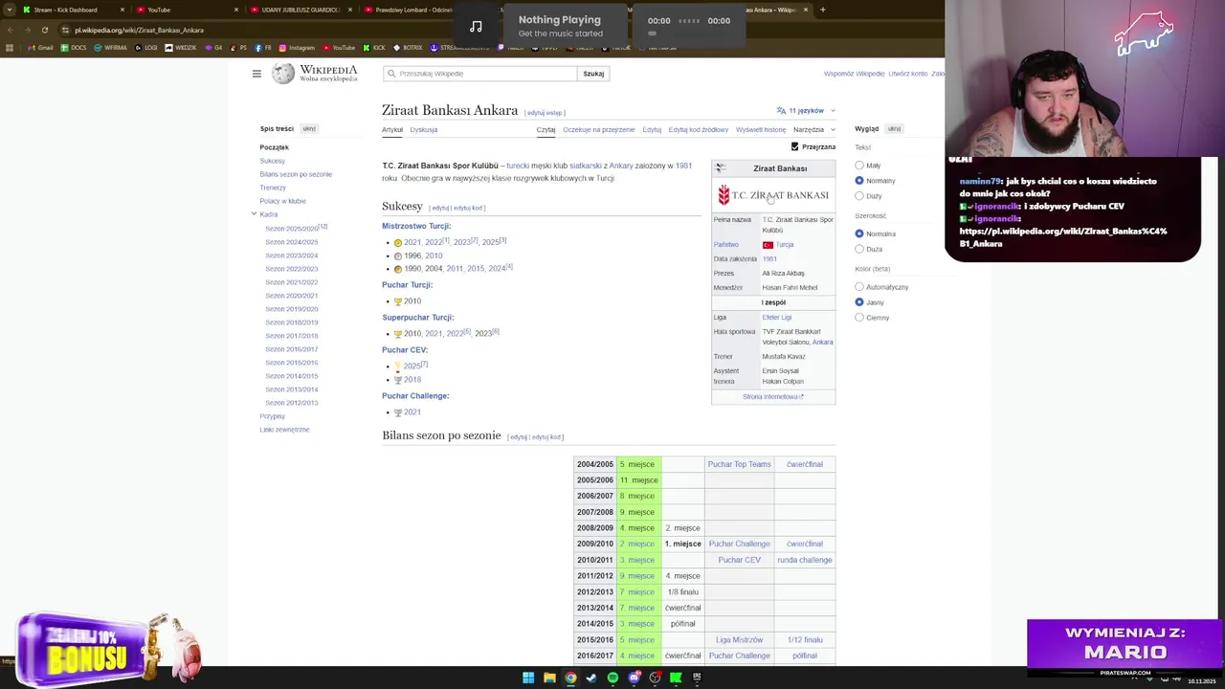Screen dimensions: 1225x689
Task: Click the Chrome icon in the taskbar
Action: click(570, 678)
